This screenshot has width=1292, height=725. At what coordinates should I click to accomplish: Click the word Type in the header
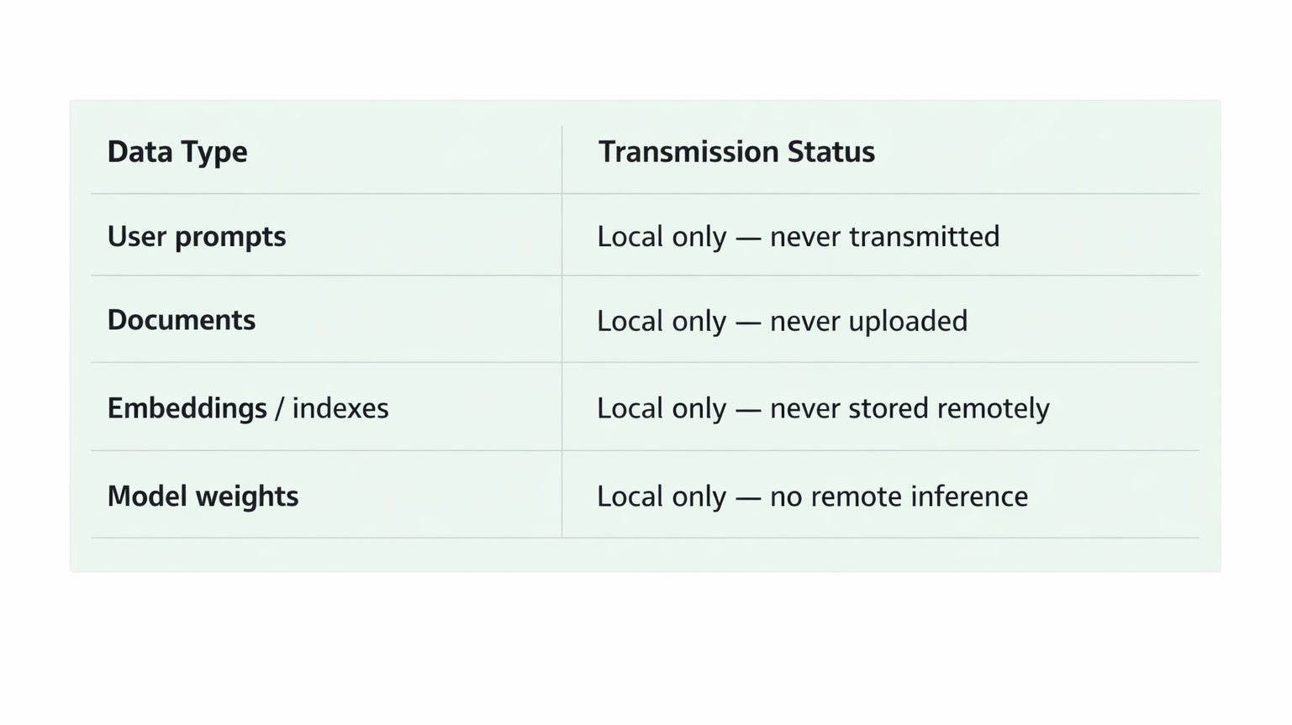[216, 152]
